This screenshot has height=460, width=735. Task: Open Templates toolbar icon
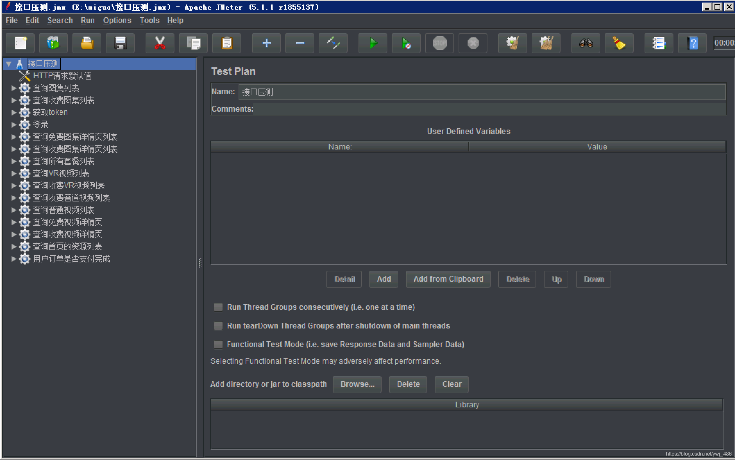click(x=54, y=43)
